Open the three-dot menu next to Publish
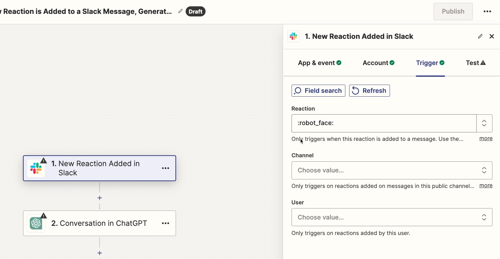Viewport: 500px width, 259px height. pos(487,11)
